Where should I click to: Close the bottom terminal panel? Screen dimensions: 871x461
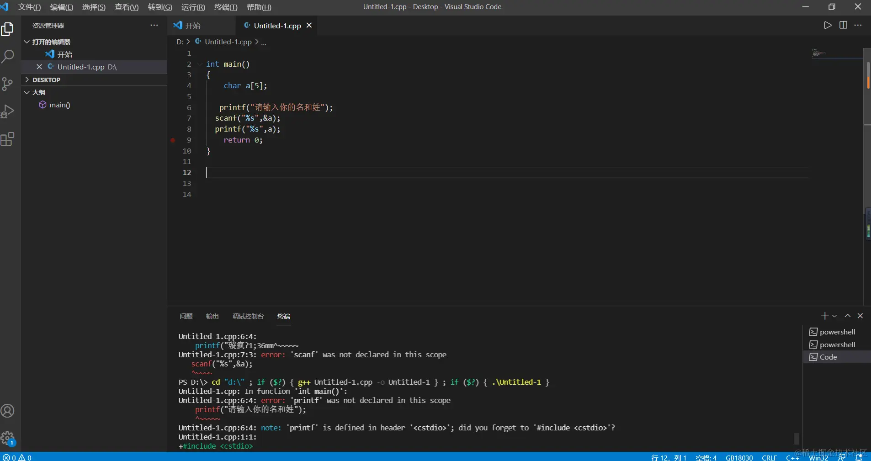point(860,316)
